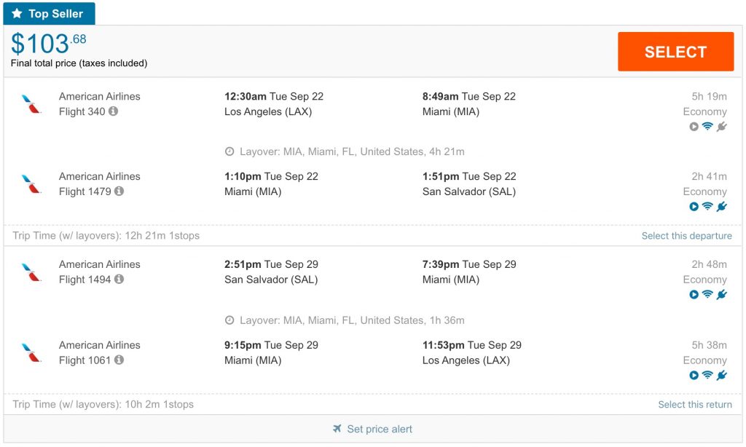
Task: Click the Select this return link
Action: coord(695,404)
